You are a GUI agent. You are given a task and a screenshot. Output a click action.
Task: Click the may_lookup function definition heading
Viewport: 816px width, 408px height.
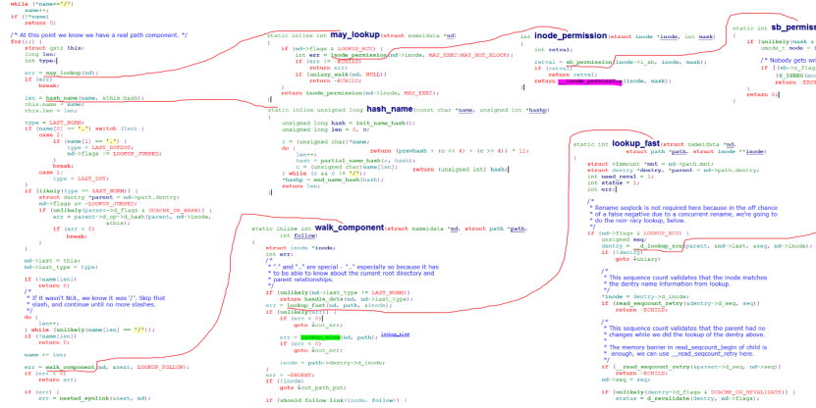point(354,35)
